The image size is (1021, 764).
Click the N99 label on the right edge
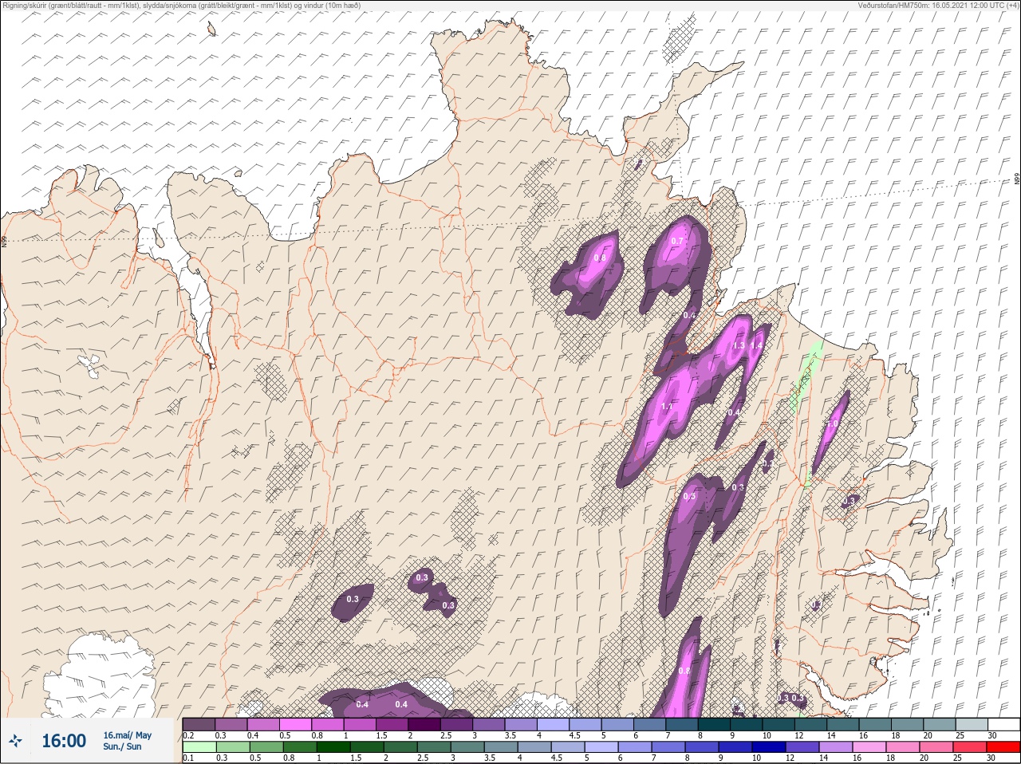point(1017,179)
